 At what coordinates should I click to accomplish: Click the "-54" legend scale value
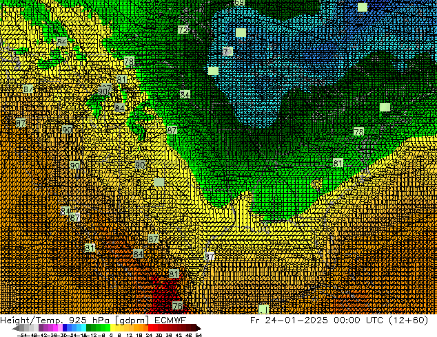pyautogui.click(x=22, y=335)
